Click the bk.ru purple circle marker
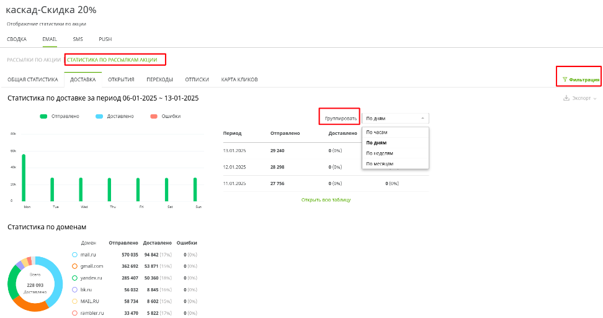 point(74,289)
